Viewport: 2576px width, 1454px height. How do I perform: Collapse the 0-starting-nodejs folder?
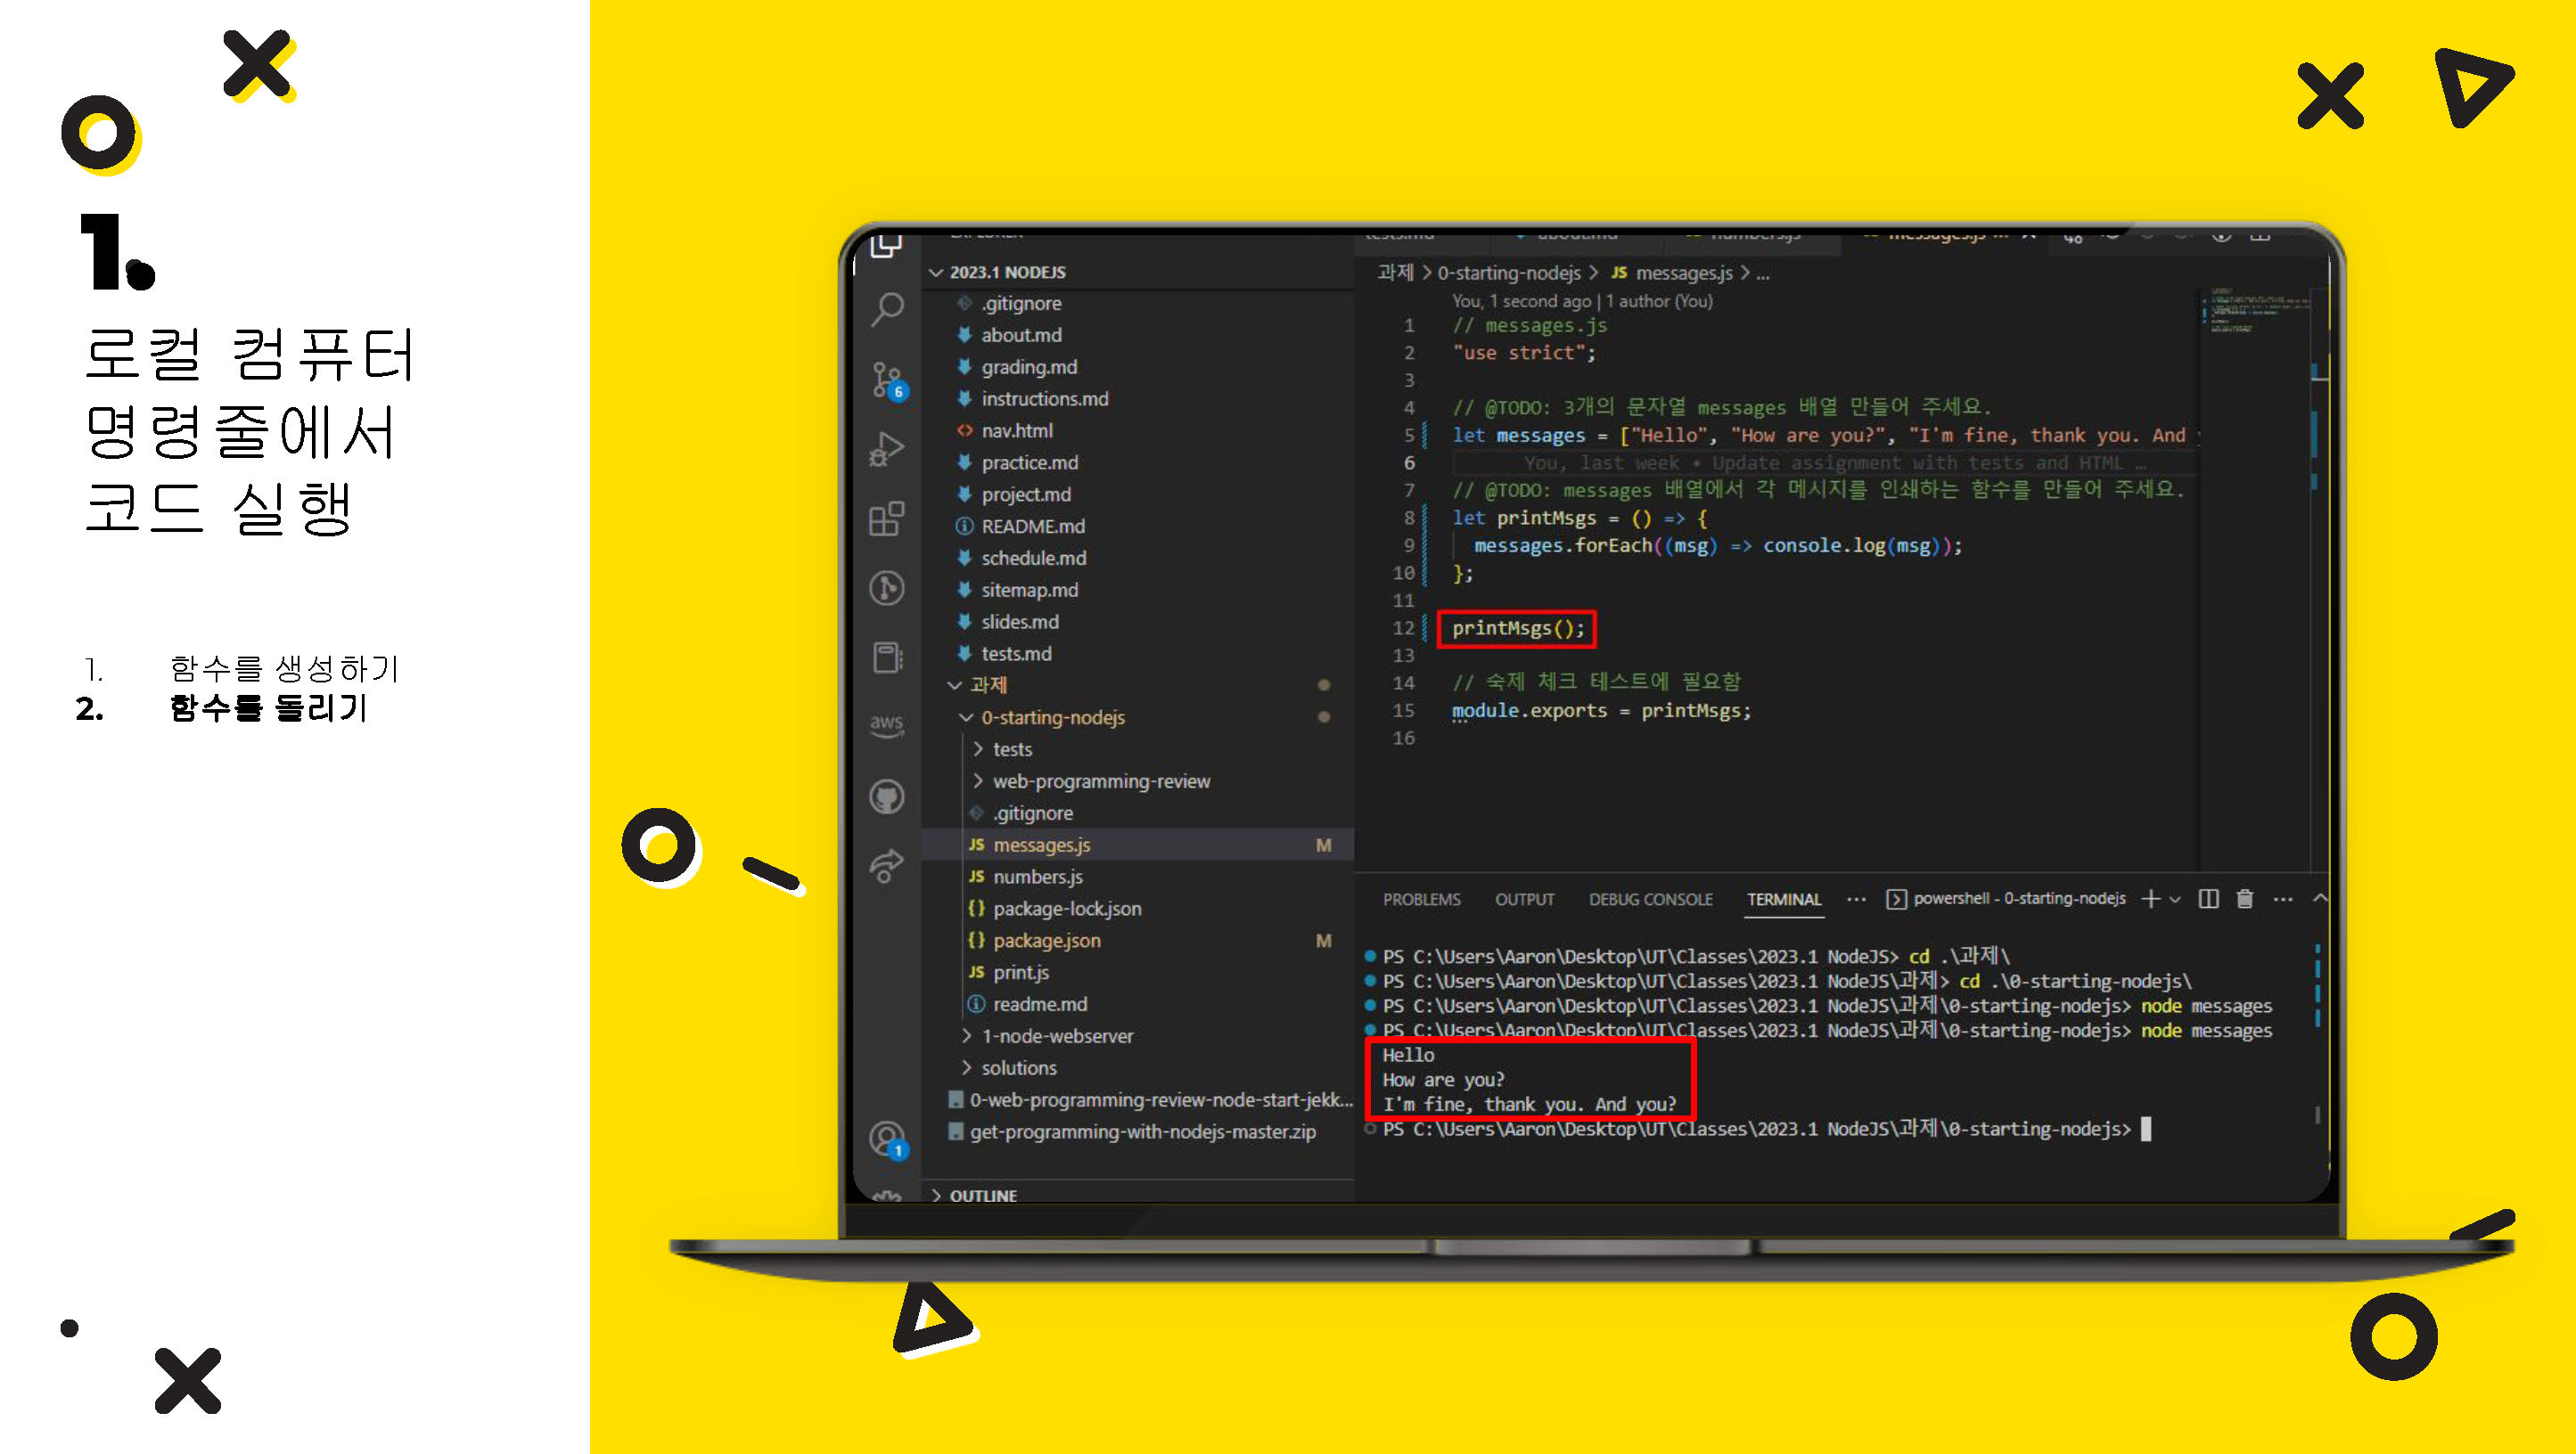click(966, 717)
